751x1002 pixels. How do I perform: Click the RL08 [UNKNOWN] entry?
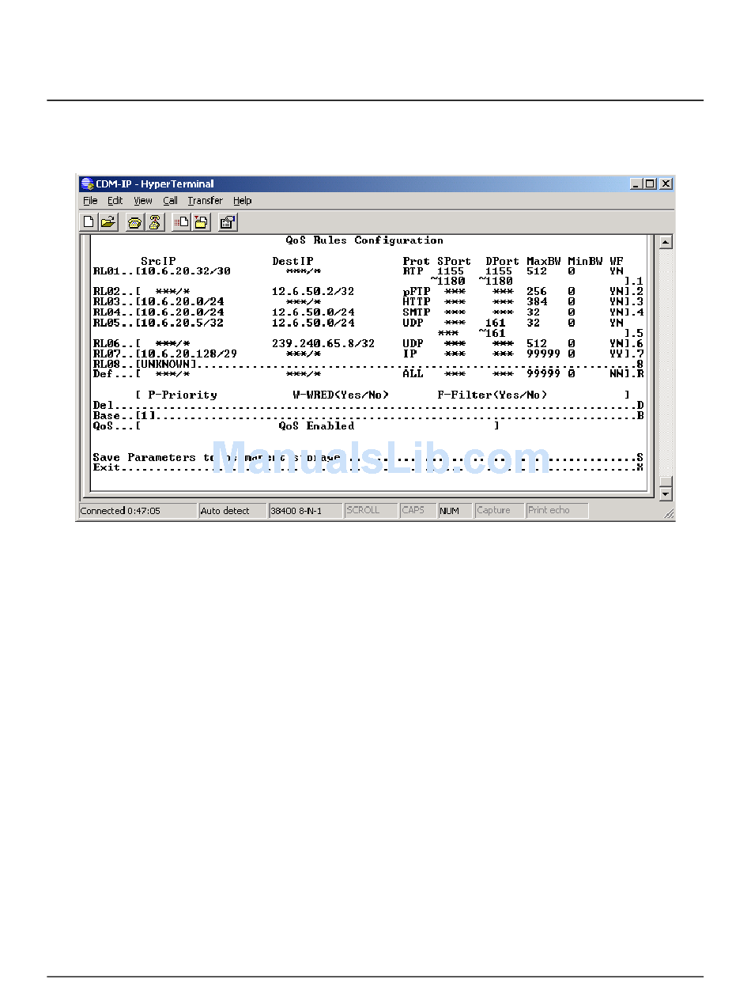tap(166, 364)
